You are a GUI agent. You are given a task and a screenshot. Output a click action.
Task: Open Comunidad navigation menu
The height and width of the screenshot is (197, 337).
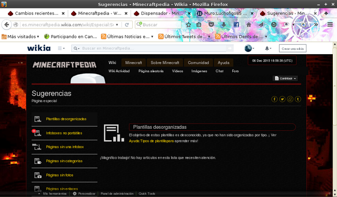(x=199, y=63)
